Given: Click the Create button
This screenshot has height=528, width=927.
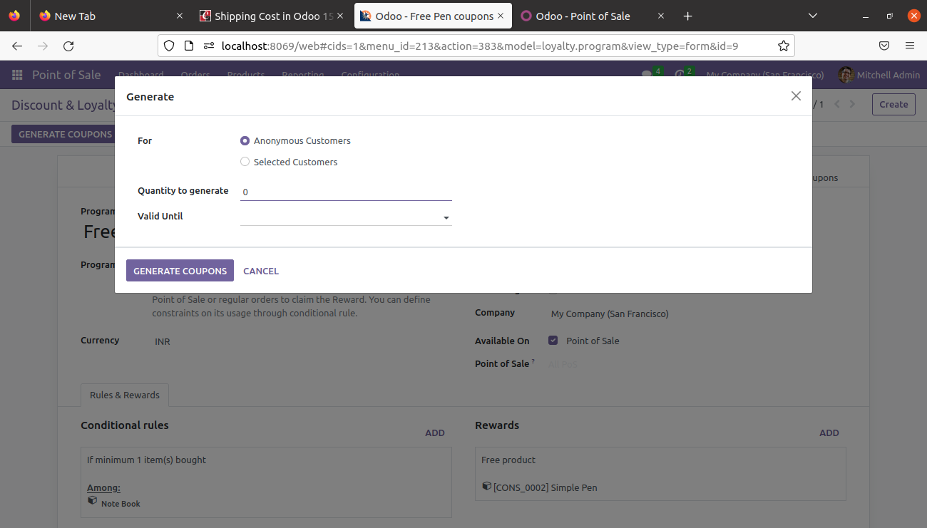Looking at the screenshot, I should coord(893,104).
